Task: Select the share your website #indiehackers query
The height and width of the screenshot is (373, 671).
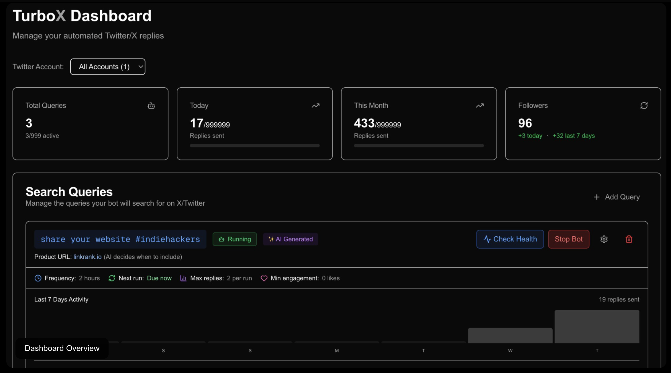Action: pyautogui.click(x=120, y=239)
